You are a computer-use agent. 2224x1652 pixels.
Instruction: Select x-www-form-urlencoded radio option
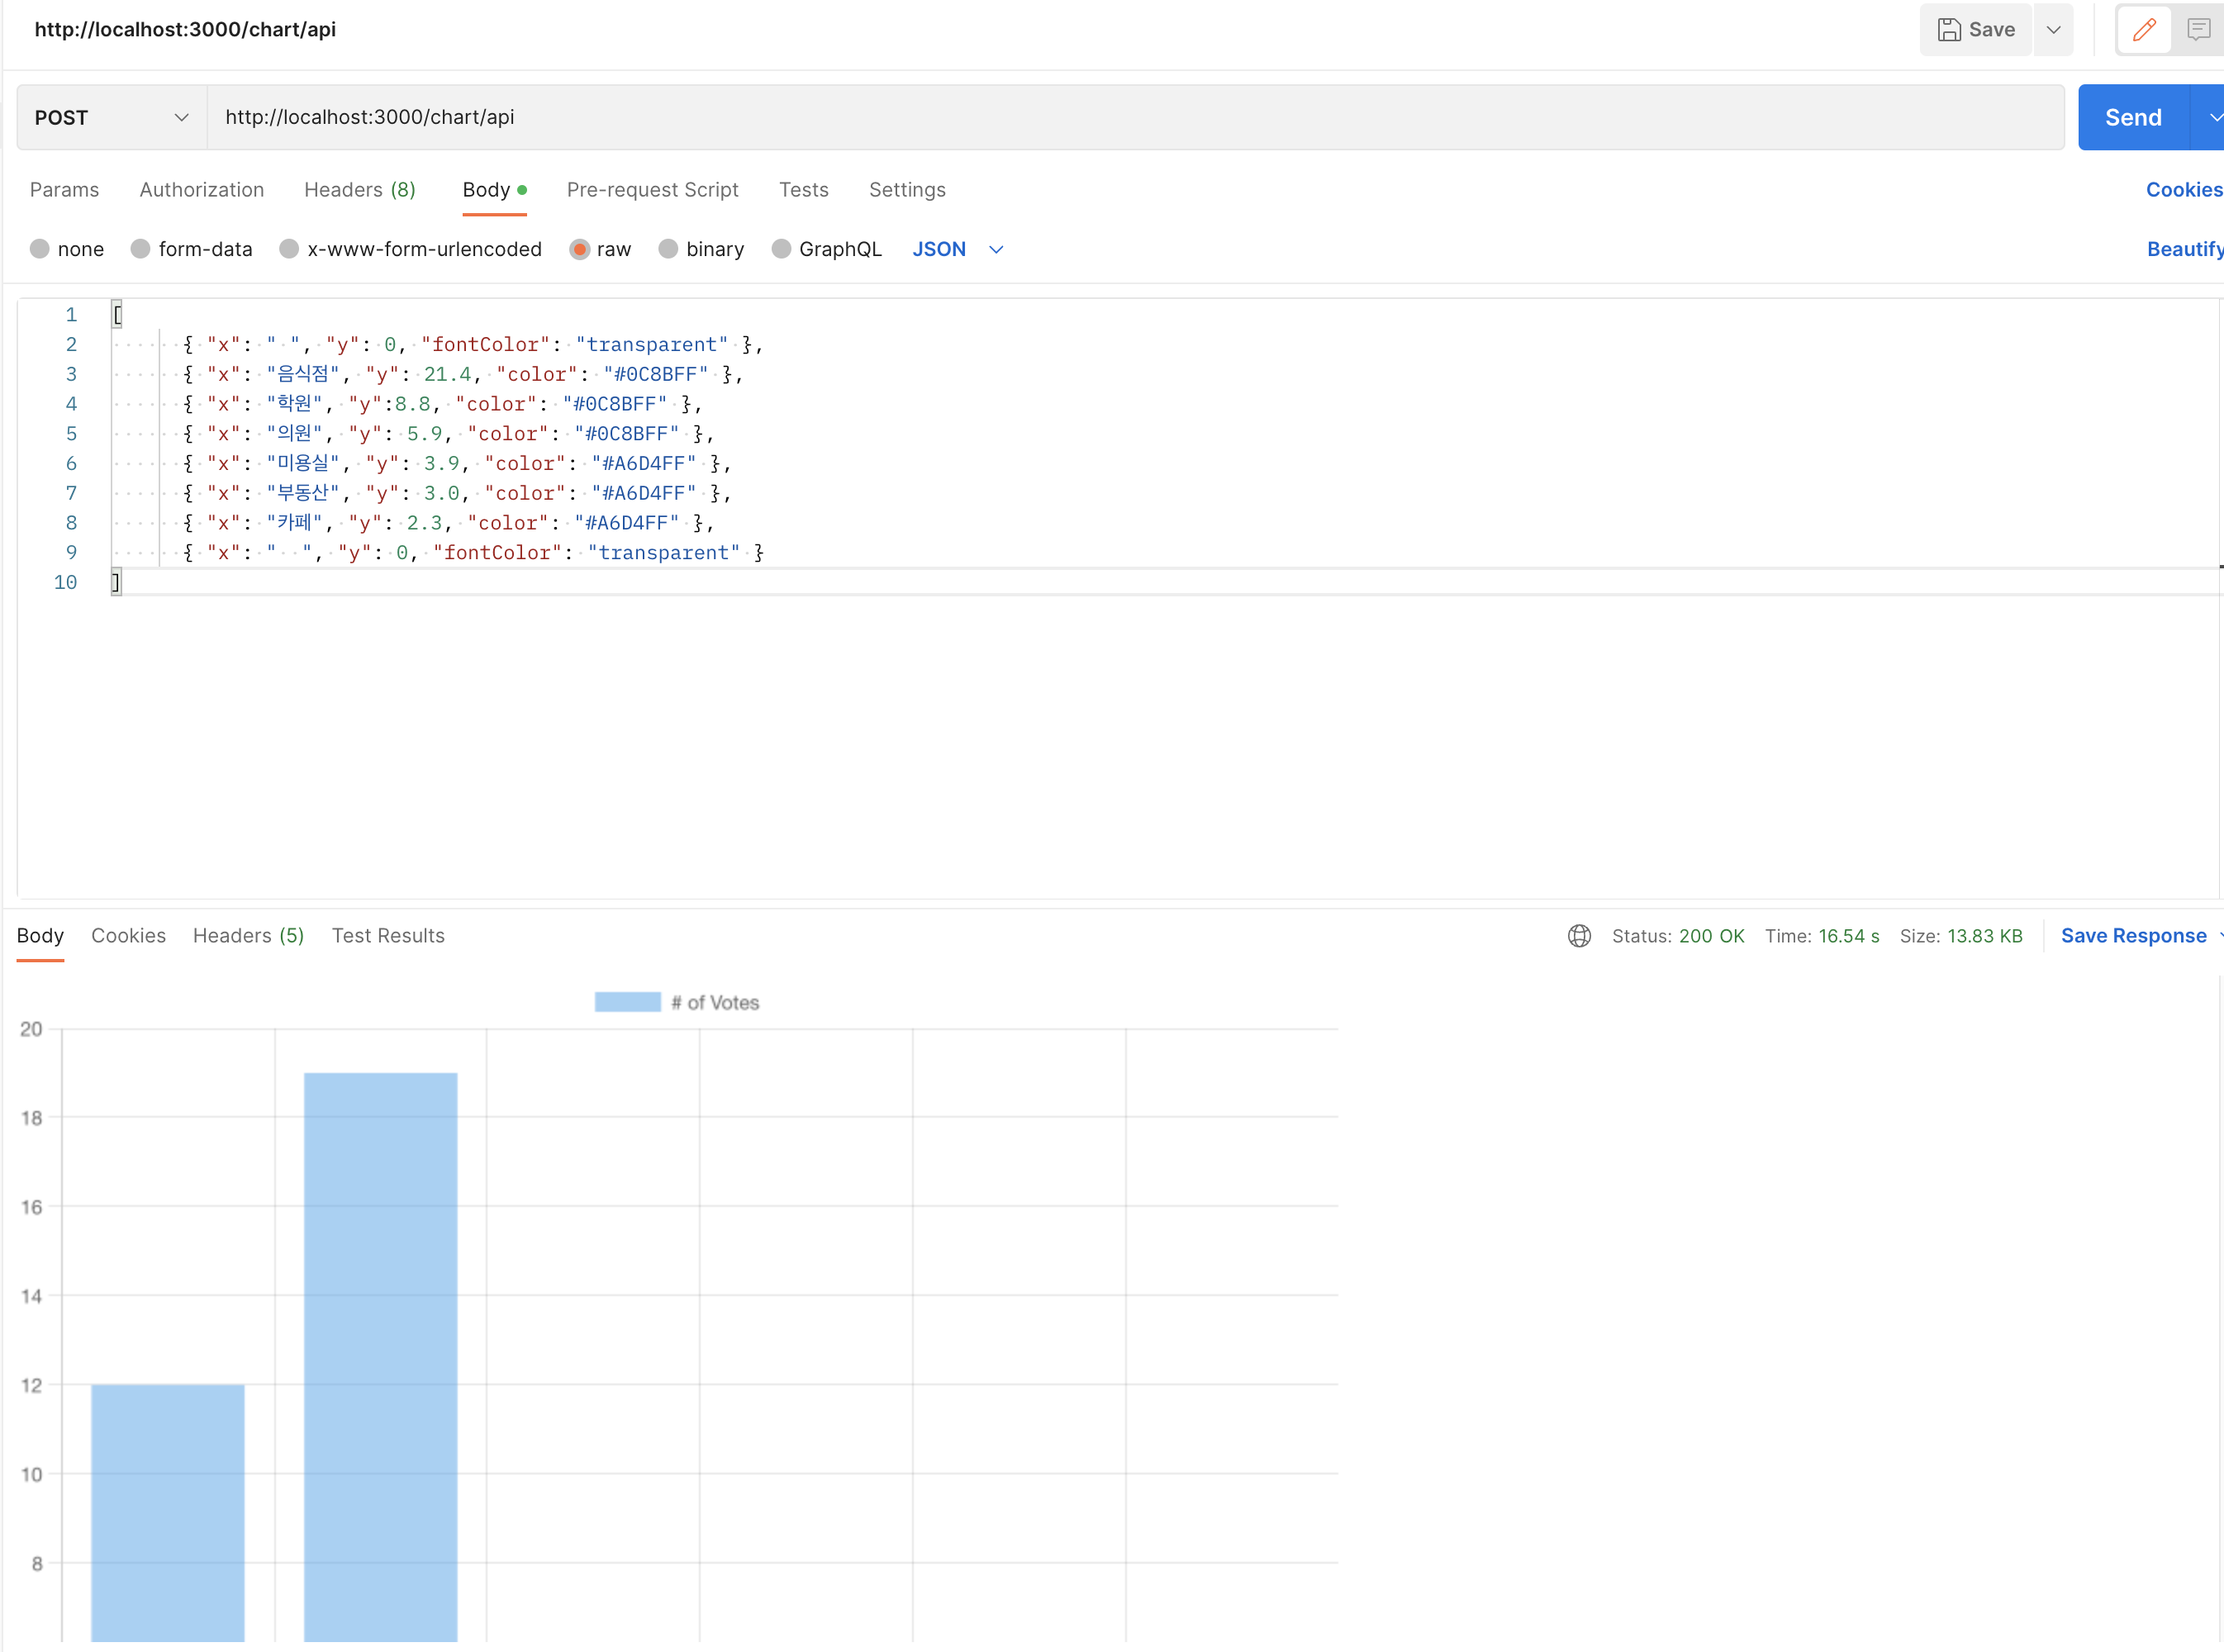[289, 249]
